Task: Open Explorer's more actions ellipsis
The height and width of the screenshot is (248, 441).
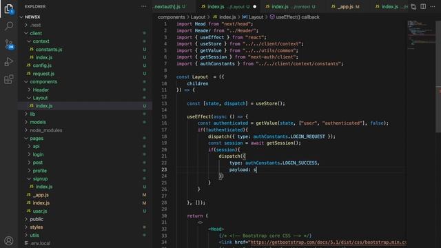Action: click(x=143, y=6)
